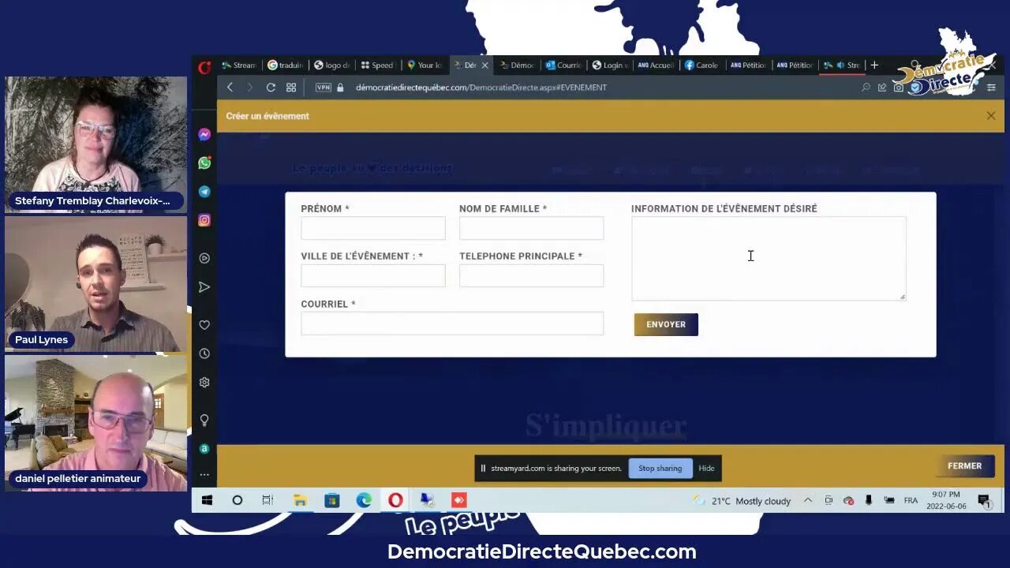Image resolution: width=1010 pixels, height=568 pixels.
Task: Click the Cortana search circle on taskbar
Action: click(x=237, y=500)
